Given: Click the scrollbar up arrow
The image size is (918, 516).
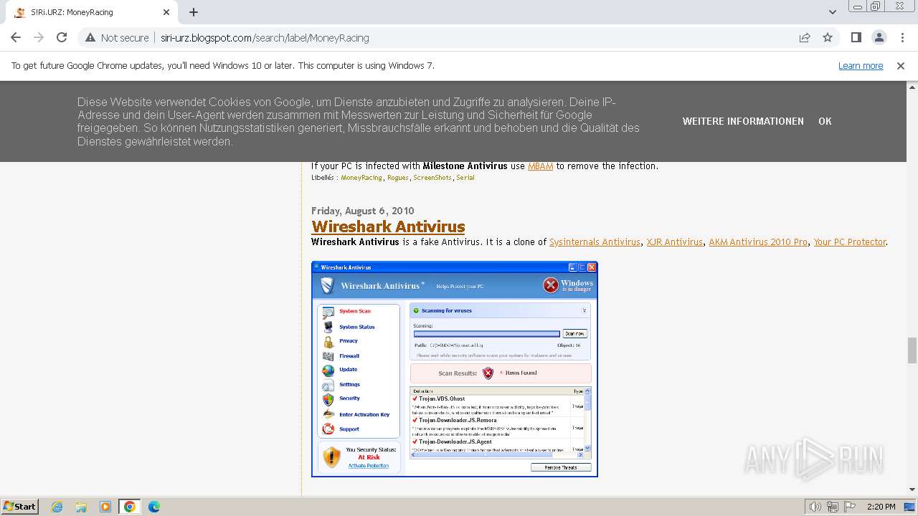Looking at the screenshot, I should pos(912,87).
